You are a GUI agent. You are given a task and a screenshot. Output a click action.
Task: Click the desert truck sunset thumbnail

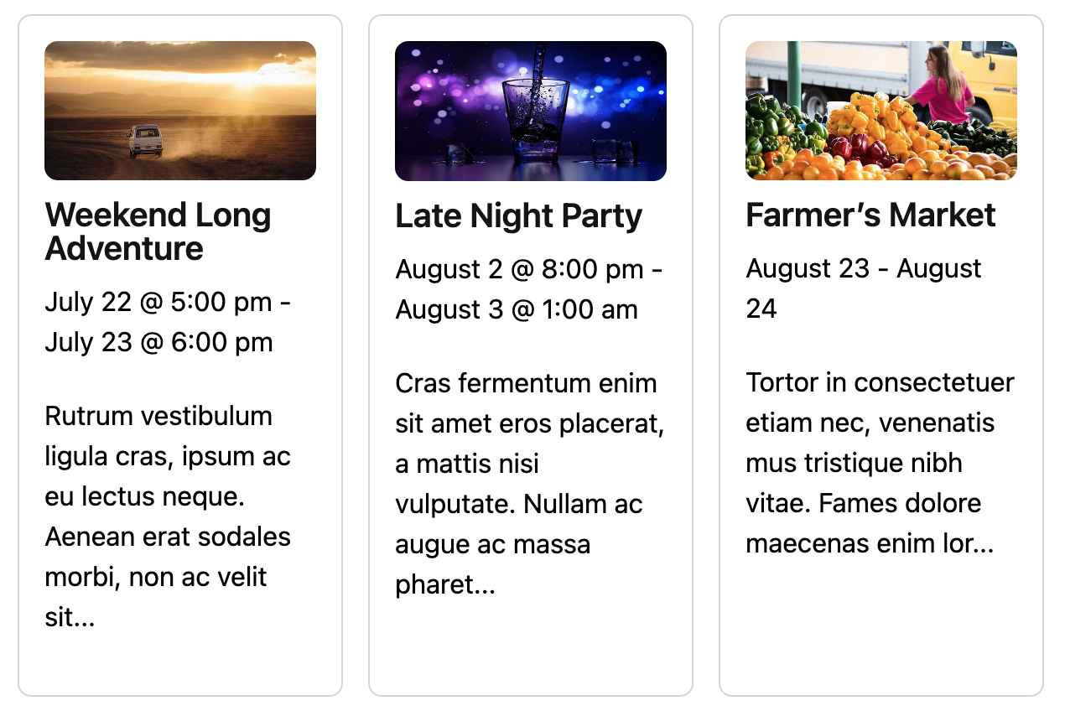[x=180, y=111]
